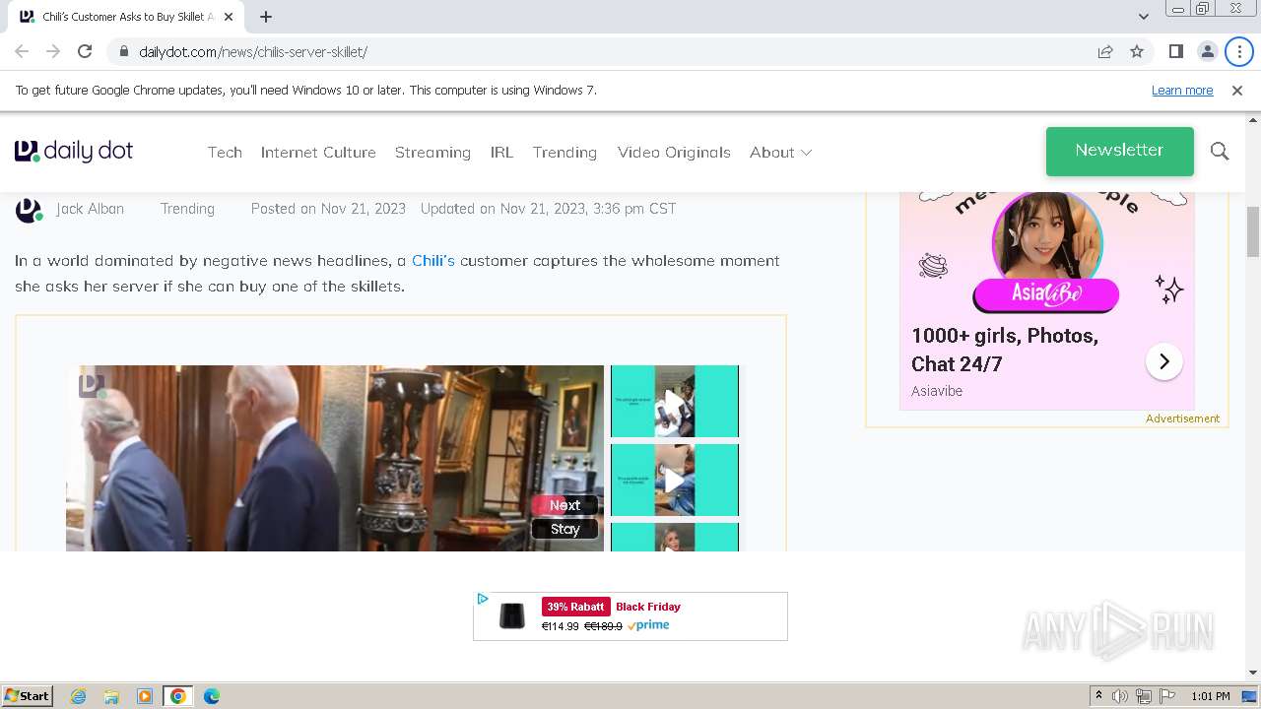
Task: Follow the Chili's link in article
Action: click(432, 260)
